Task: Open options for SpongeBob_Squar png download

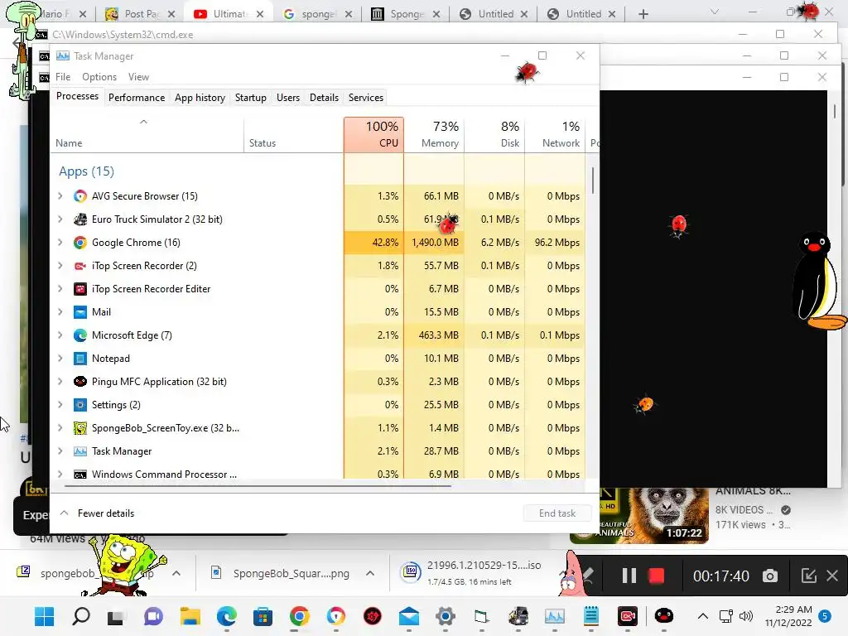Action: (x=370, y=573)
